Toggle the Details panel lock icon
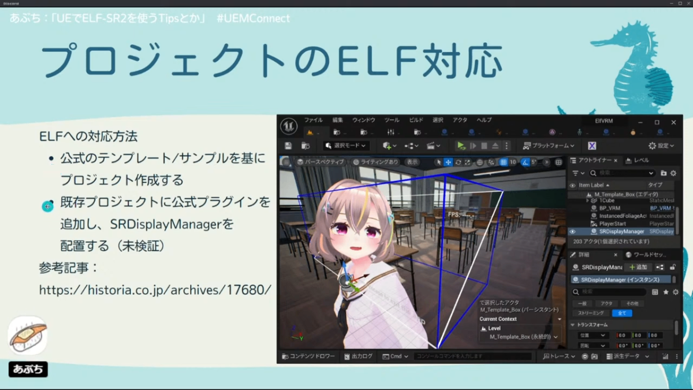Viewport: 693px width, 390px height. pos(673,268)
